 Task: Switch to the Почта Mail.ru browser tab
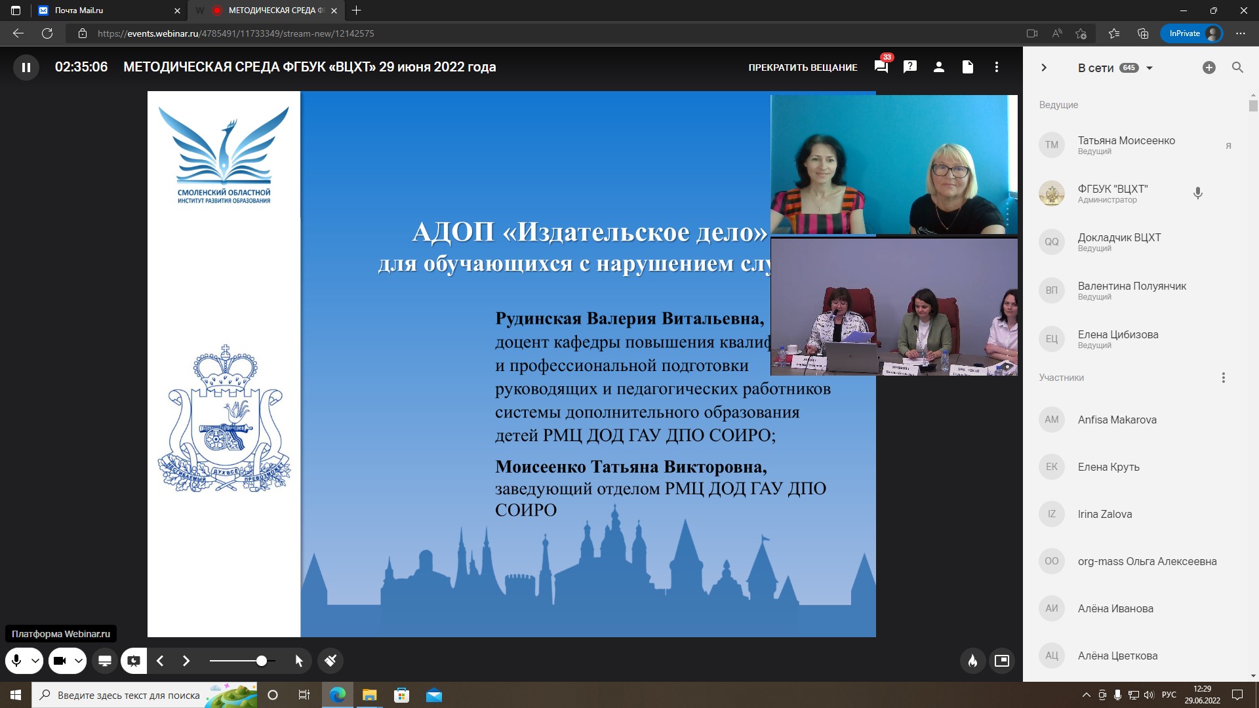point(79,10)
